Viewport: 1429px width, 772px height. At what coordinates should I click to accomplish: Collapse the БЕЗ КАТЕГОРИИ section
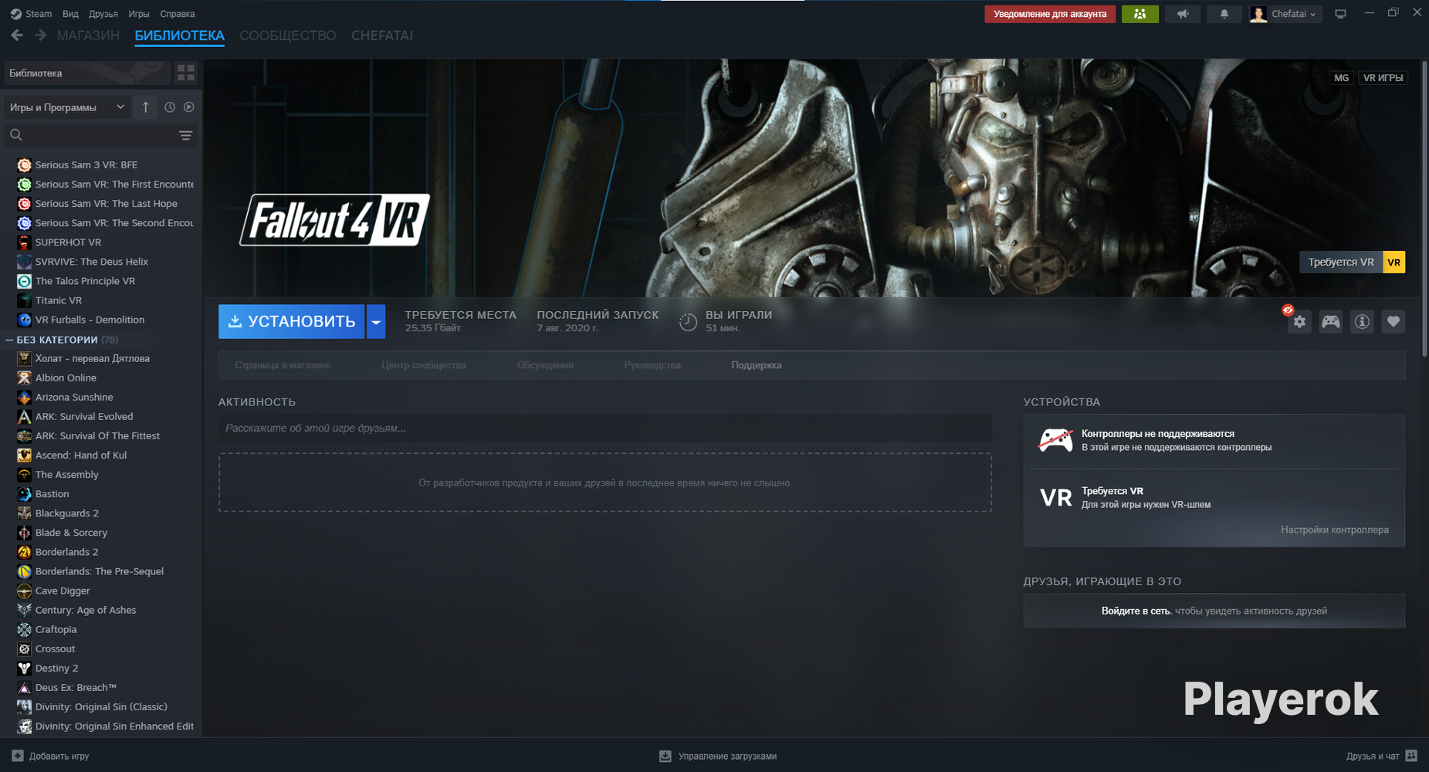click(x=10, y=340)
